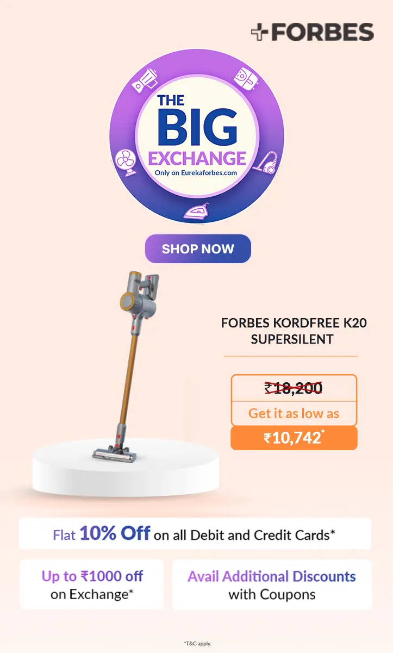
Task: Click the Get it as low as label
Action: click(x=294, y=413)
